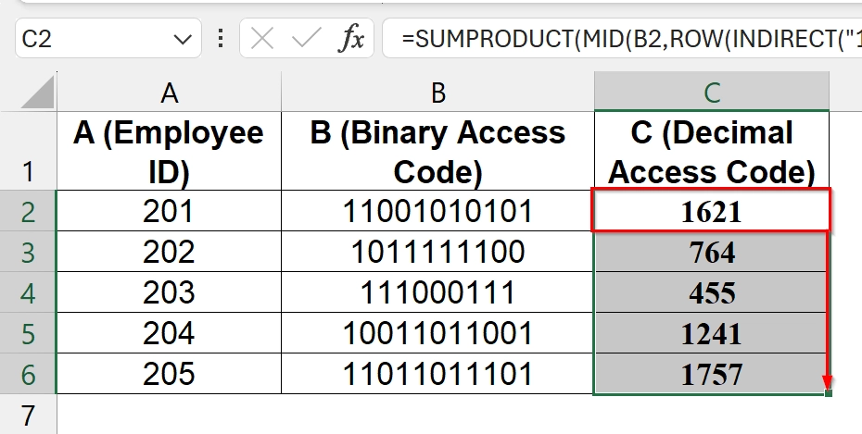Select column A header
This screenshot has width=862, height=434.
[x=169, y=93]
